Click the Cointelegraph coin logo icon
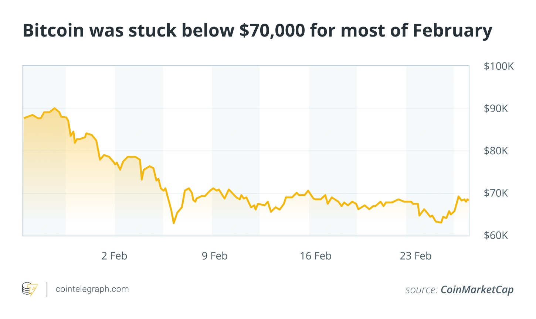This screenshot has width=536, height=319. pyautogui.click(x=30, y=289)
